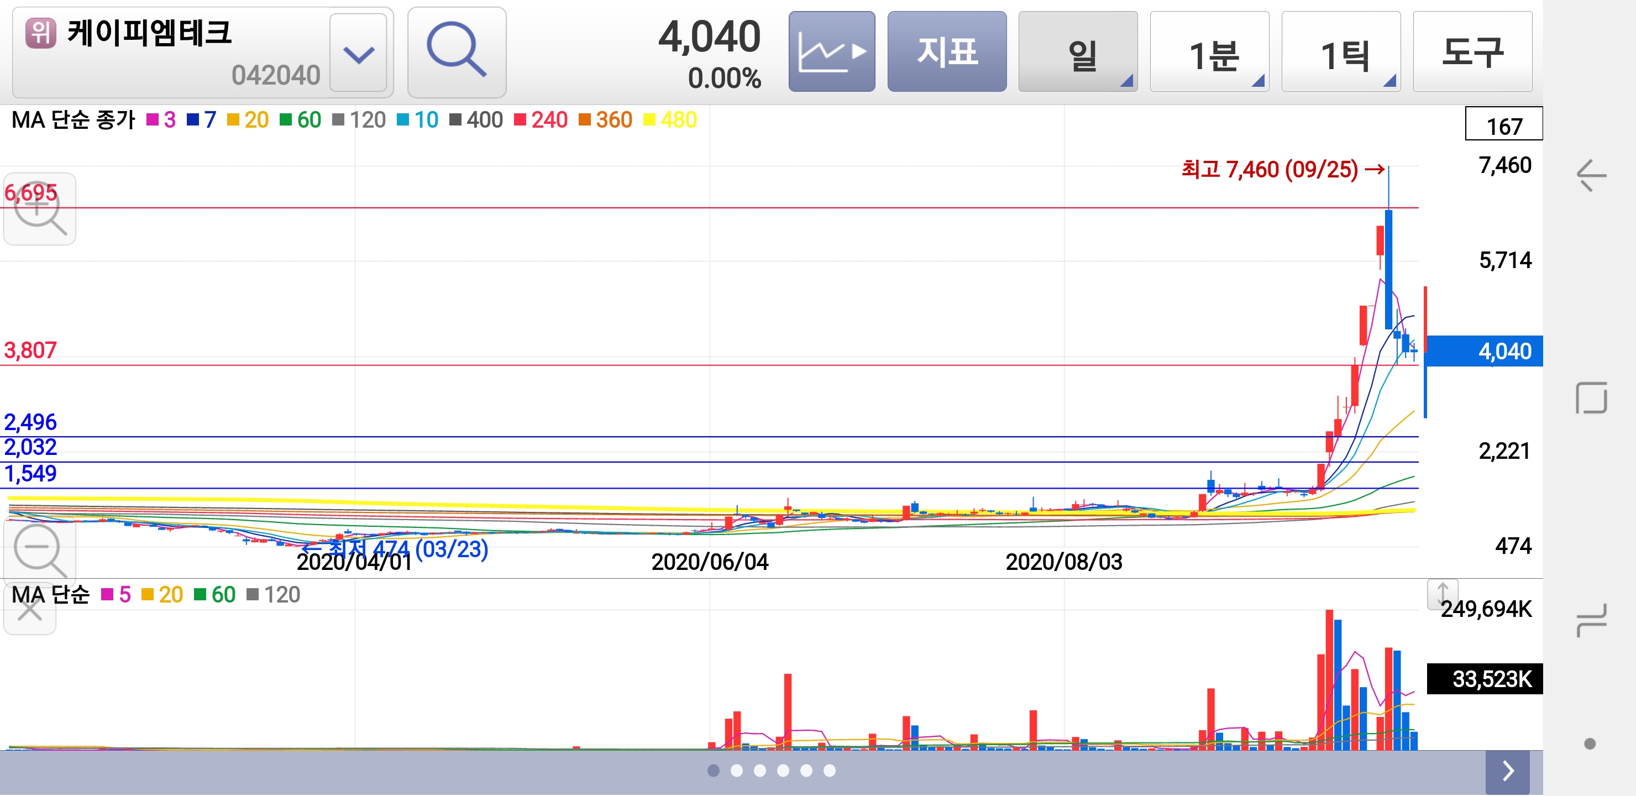Viewport: 1636px width, 796px height.
Task: Click the 최고 7,460 (09/25) high label
Action: (x=1283, y=170)
